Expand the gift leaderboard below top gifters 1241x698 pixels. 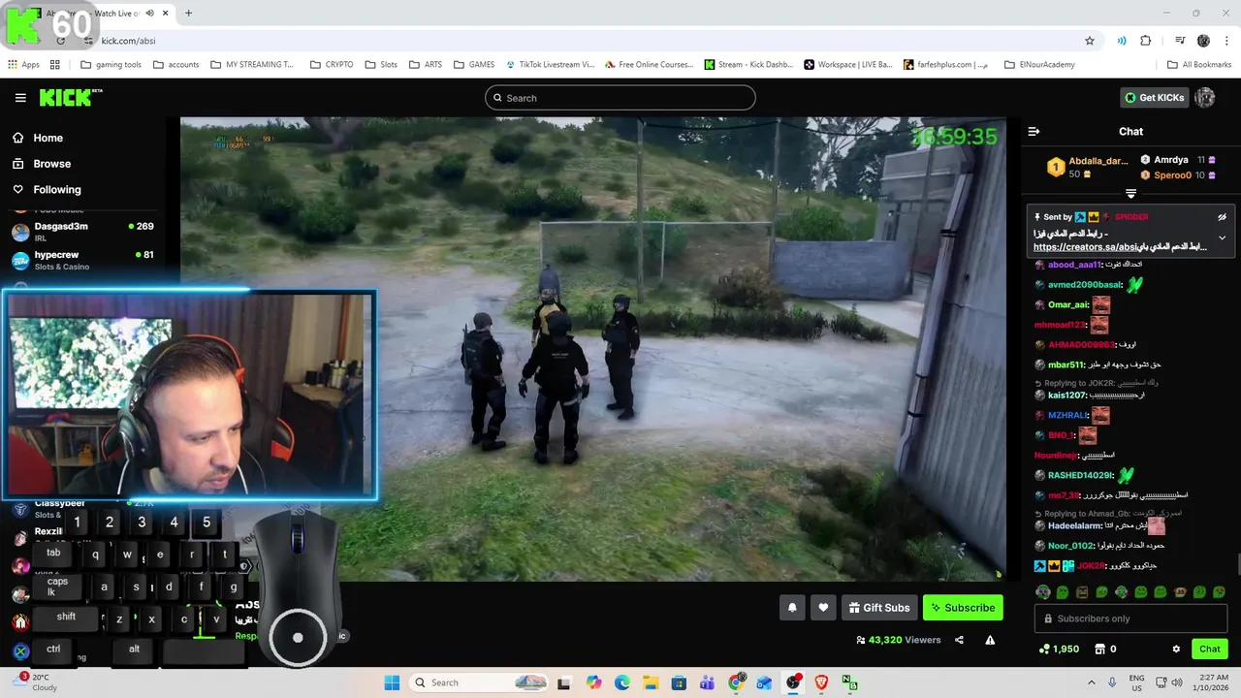click(x=1130, y=194)
